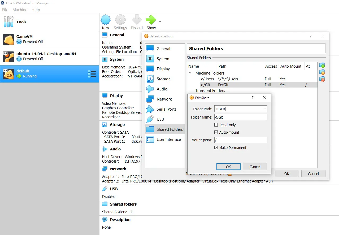339x235 pixels.
Task: Click the USB plug icon in settings
Action: [150, 119]
